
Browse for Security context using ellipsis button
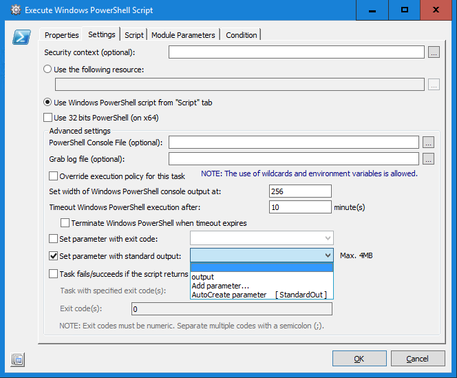coord(434,52)
